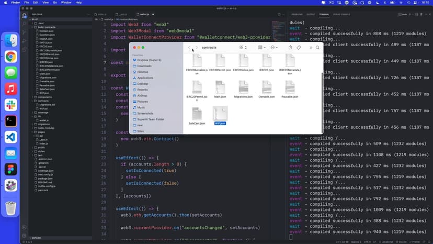
Task: Switch to the Problems panel tab
Action: [x=297, y=14]
